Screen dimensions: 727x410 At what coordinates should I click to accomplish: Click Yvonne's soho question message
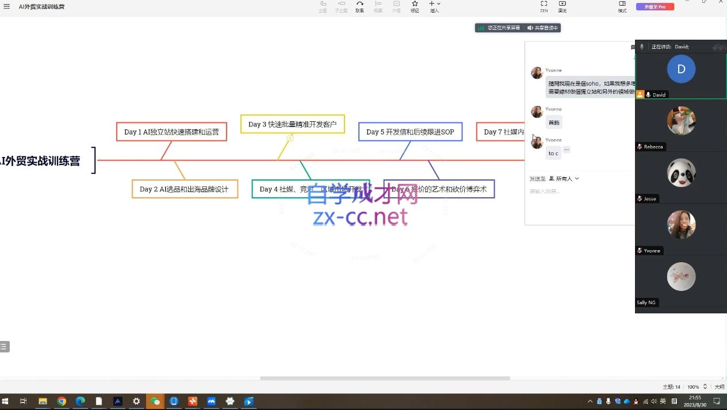tap(591, 87)
